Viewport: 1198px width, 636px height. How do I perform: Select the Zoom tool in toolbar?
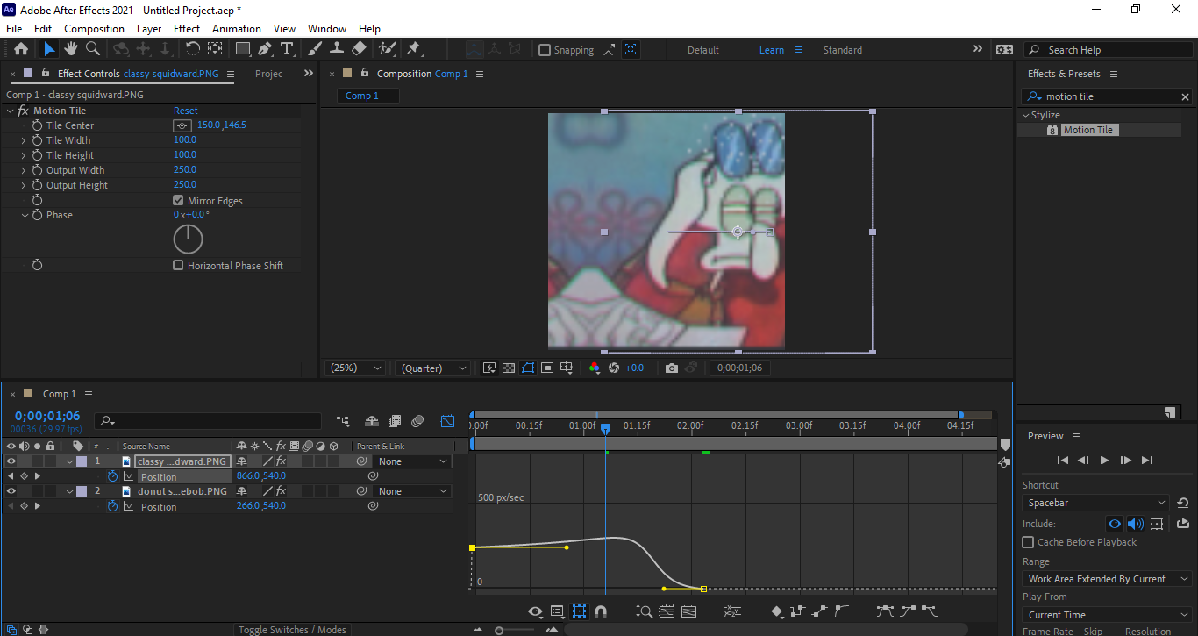[x=93, y=49]
